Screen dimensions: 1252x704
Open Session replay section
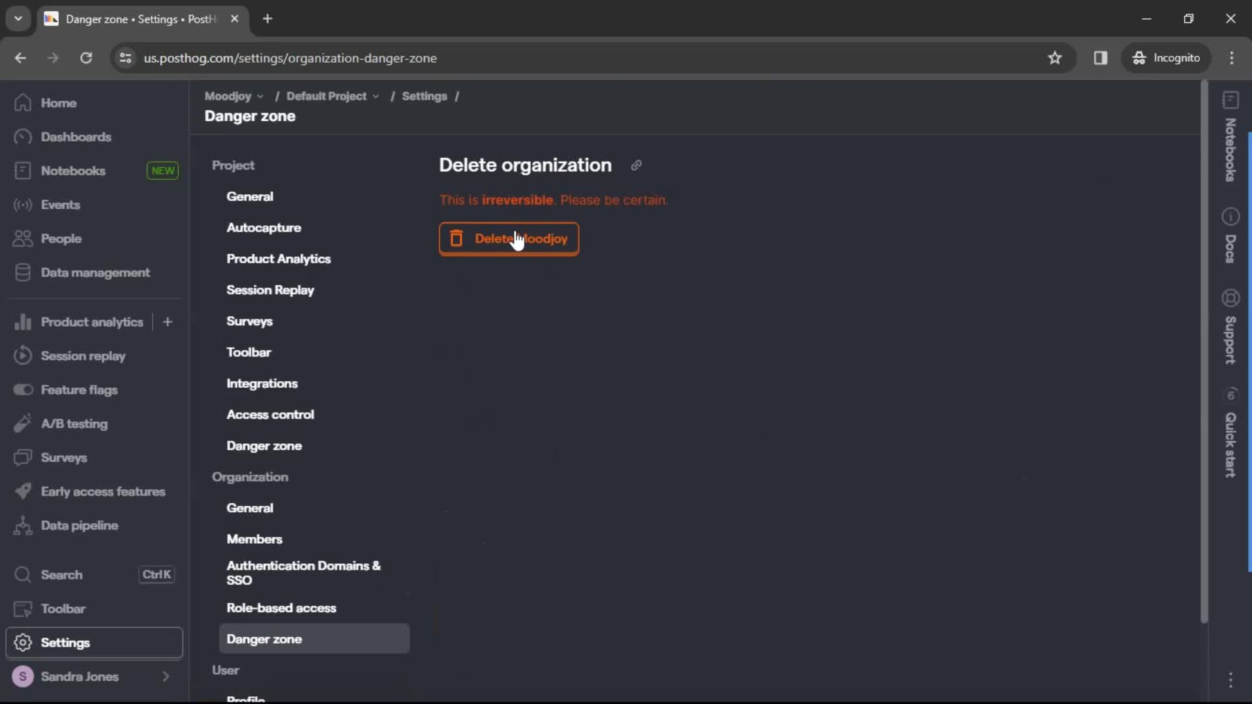83,356
